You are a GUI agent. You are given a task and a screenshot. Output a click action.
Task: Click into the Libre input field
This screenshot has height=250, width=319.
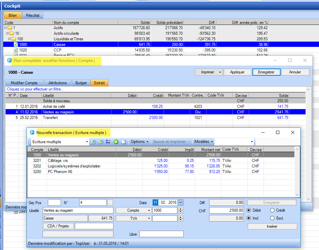coord(161,234)
